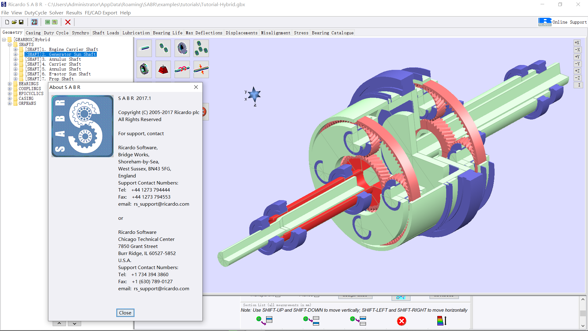Image resolution: width=588 pixels, height=331 pixels.
Task: Open the Misalignment tab
Action: [276, 33]
